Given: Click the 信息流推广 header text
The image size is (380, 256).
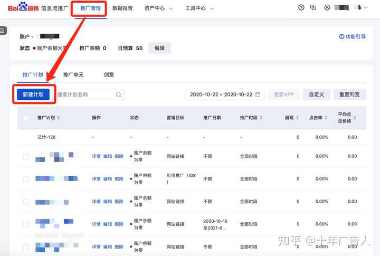Looking at the screenshot, I should [55, 8].
